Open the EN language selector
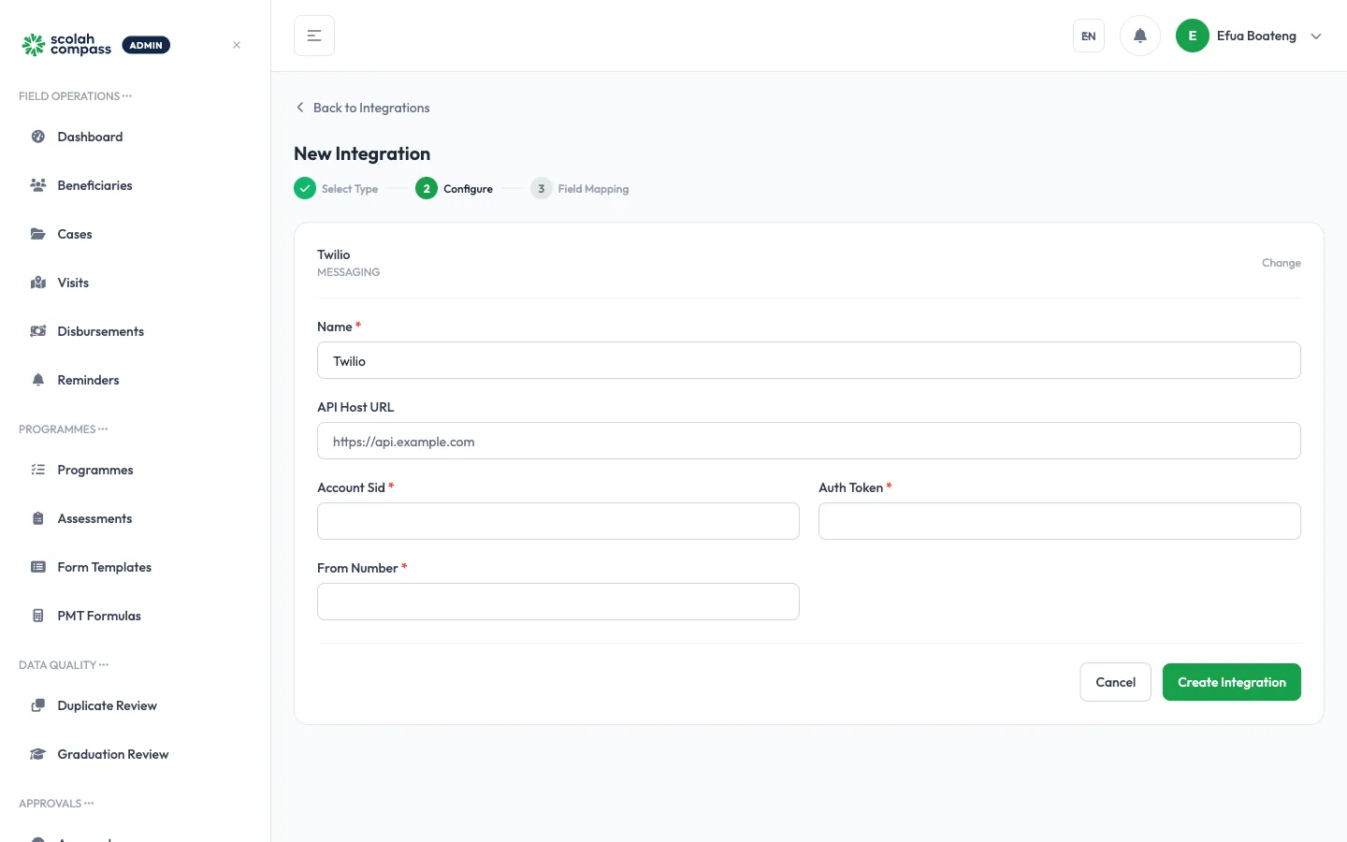The image size is (1347, 842). point(1089,36)
